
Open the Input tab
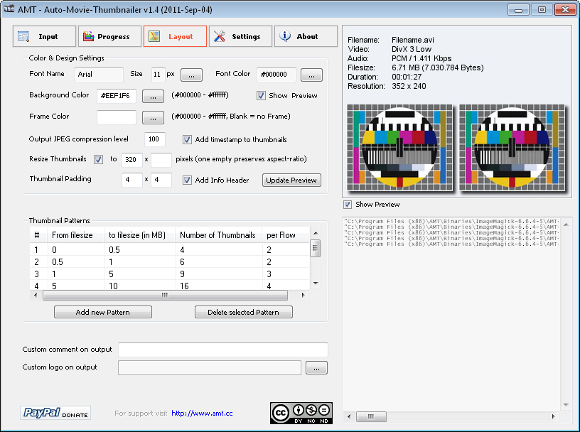click(44, 36)
